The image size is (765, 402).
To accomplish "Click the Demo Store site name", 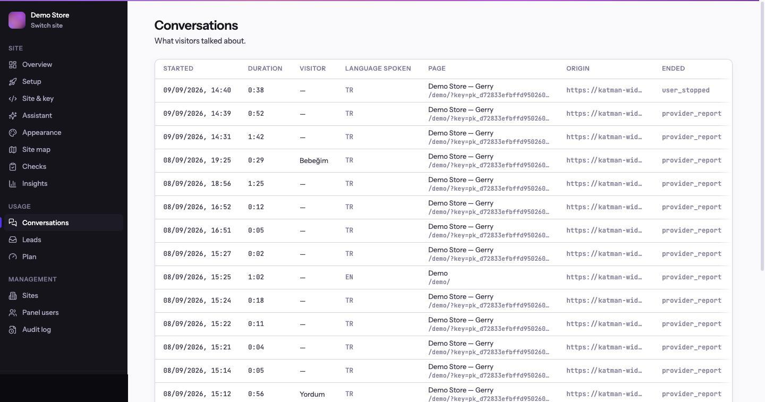I will click(x=50, y=15).
